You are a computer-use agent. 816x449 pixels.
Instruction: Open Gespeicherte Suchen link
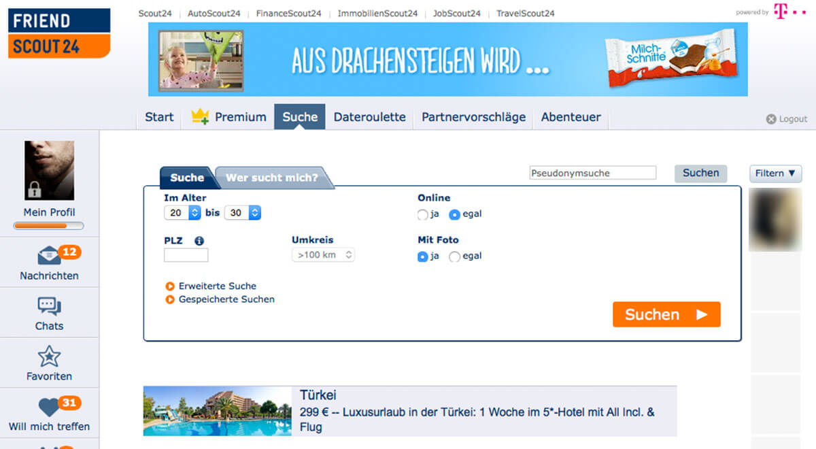(x=226, y=299)
